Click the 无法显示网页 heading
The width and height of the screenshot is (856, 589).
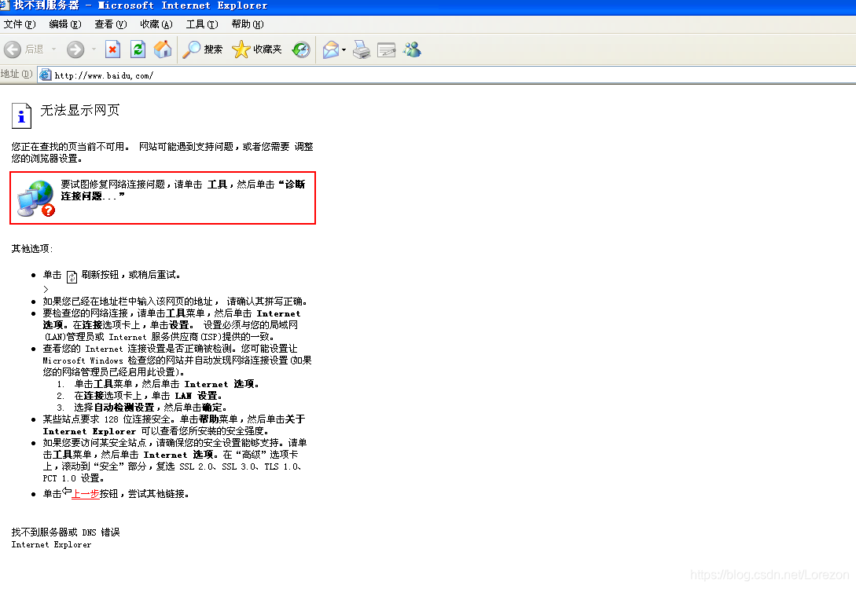tap(79, 110)
